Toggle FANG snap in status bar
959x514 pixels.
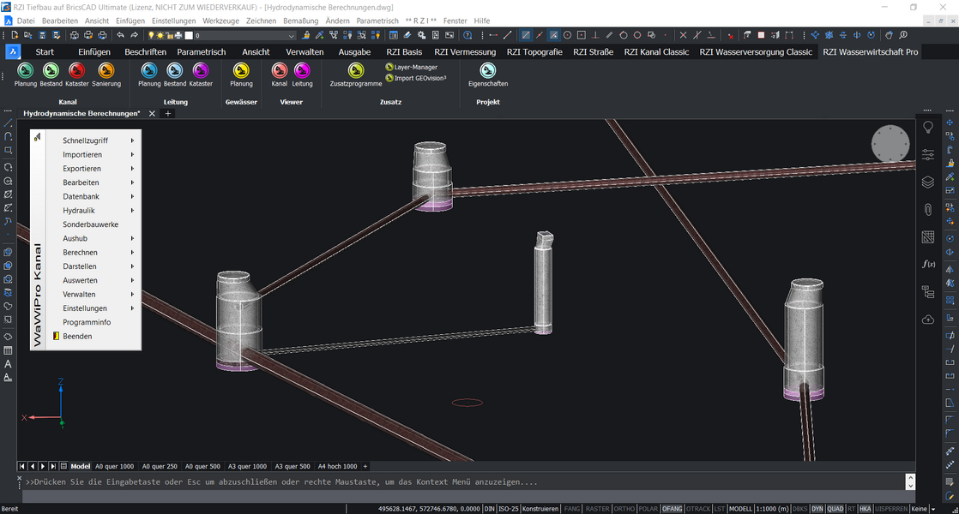(572, 509)
